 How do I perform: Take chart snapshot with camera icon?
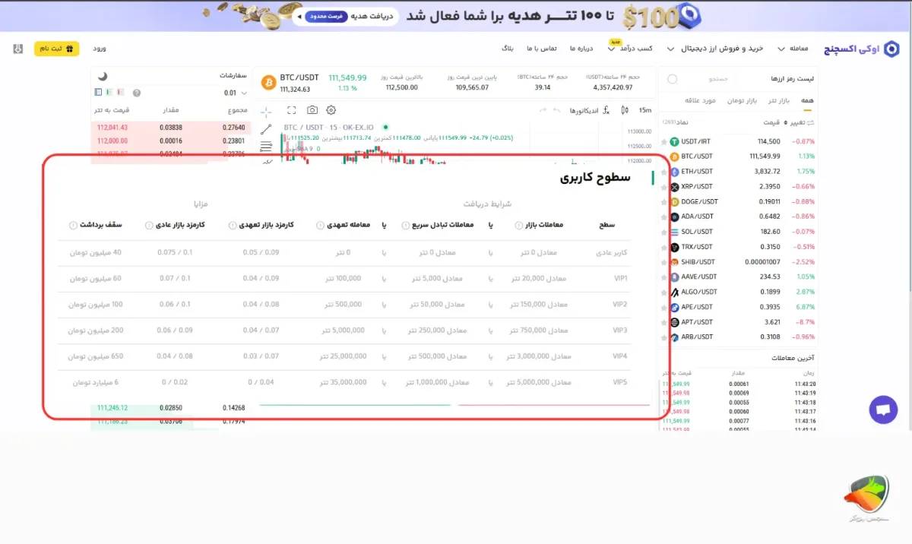point(312,110)
